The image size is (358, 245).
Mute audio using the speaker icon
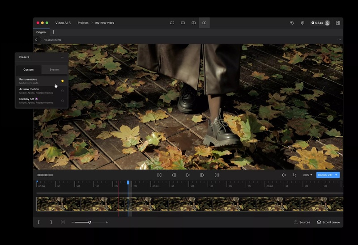click(284, 175)
